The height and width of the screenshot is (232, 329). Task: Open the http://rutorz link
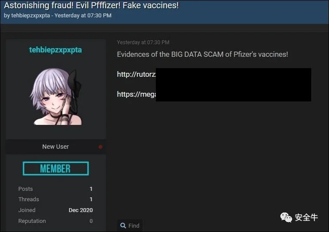(136, 74)
